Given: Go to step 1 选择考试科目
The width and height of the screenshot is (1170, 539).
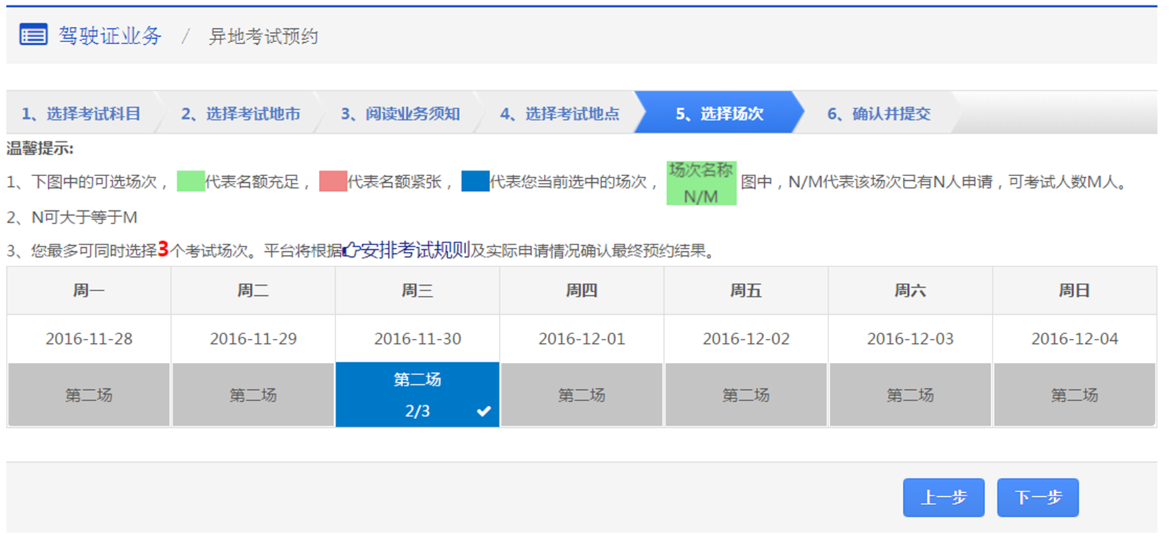Looking at the screenshot, I should point(81,114).
